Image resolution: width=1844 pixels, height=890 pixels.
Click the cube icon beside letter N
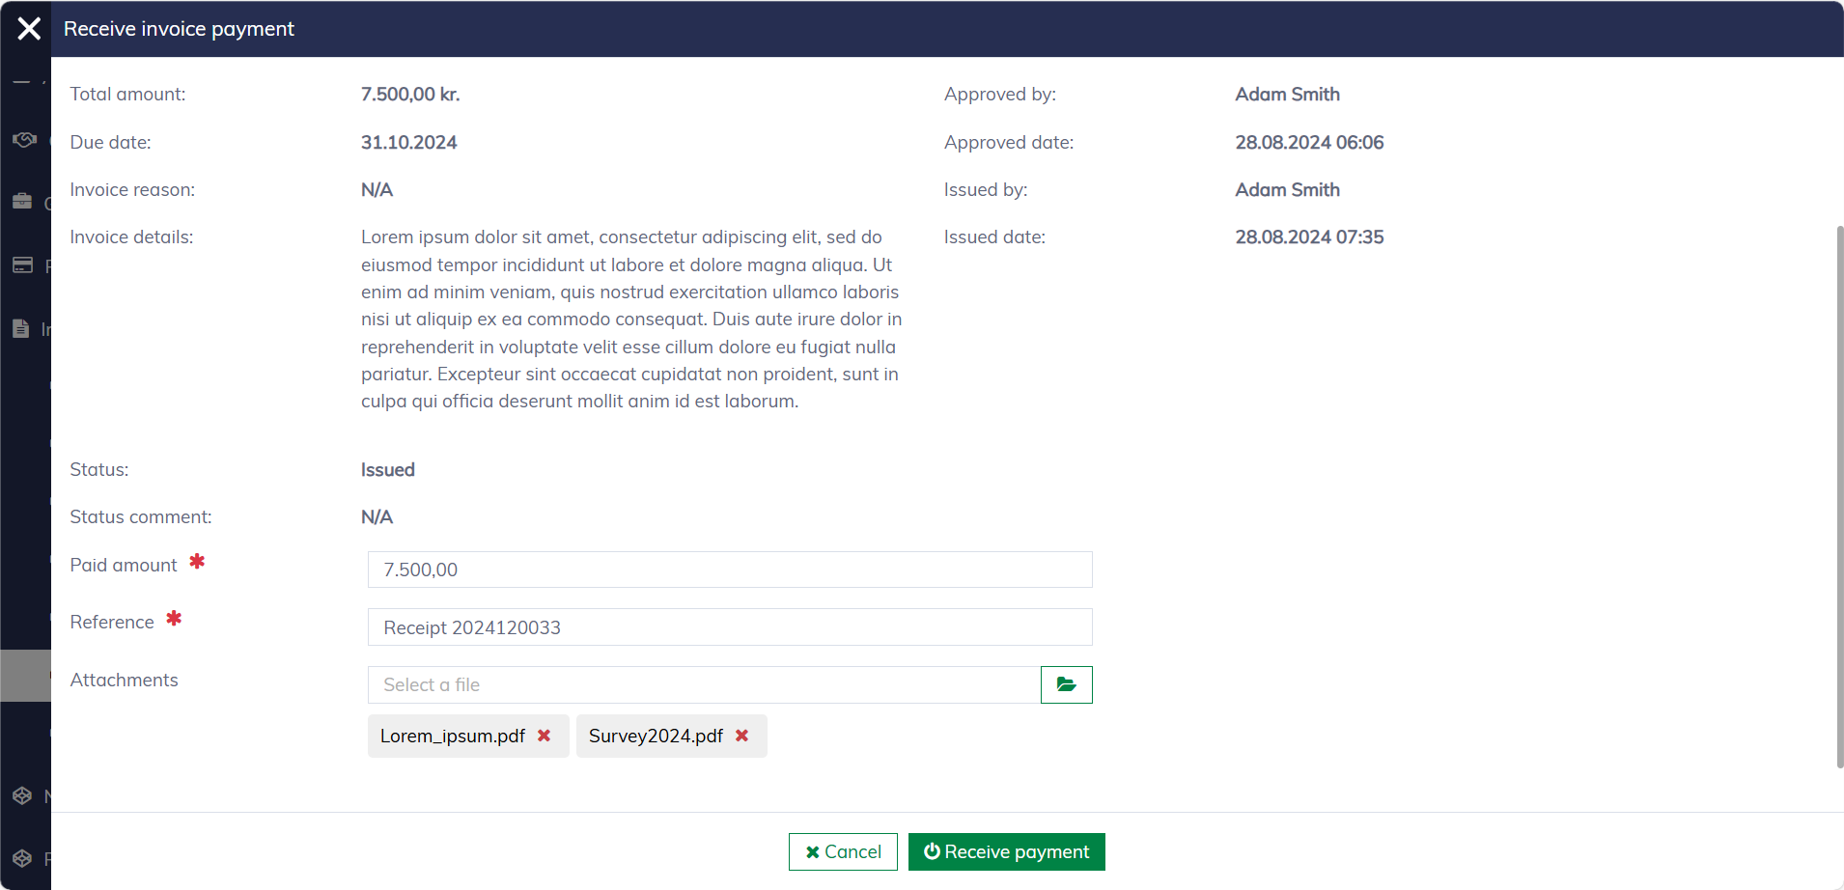[x=22, y=796]
